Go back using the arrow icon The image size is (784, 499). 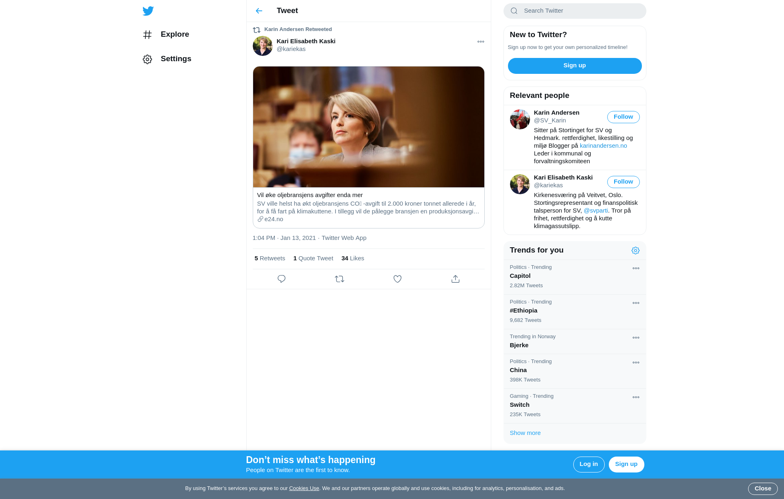coord(259,11)
